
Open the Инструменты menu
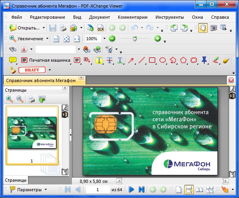pos(169,17)
